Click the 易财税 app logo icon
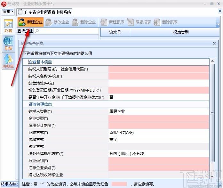The height and width of the screenshot is (188, 223). coord(4,4)
